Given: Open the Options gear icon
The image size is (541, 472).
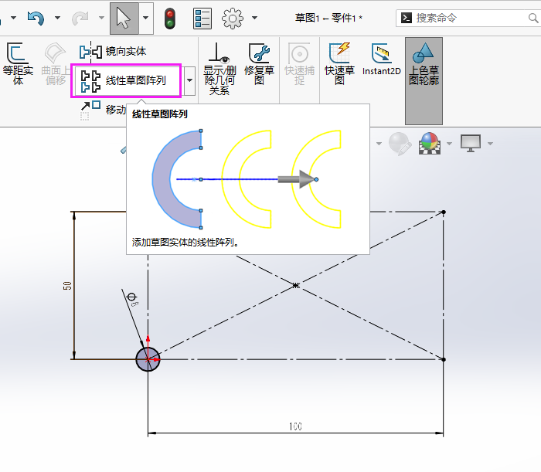Looking at the screenshot, I should [x=233, y=19].
